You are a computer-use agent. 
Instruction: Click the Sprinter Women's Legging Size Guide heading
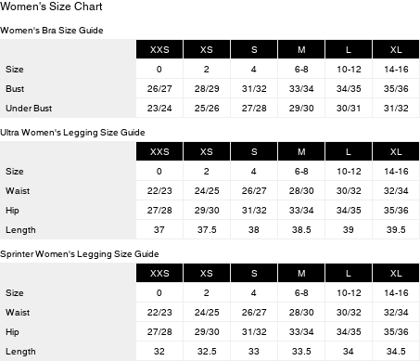click(80, 254)
